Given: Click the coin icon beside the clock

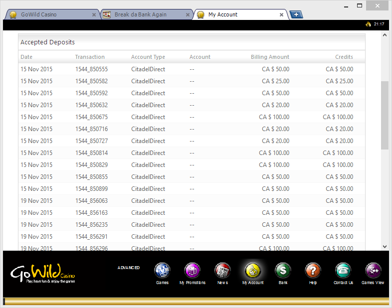Looking at the screenshot, I should click(368, 24).
